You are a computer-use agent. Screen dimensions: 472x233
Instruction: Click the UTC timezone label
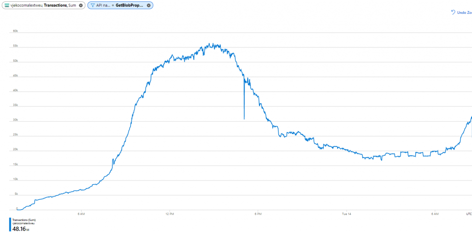click(469, 214)
